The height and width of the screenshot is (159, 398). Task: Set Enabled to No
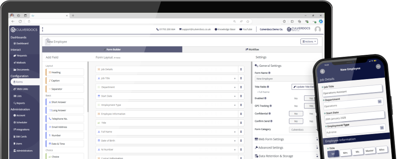coord(296,99)
